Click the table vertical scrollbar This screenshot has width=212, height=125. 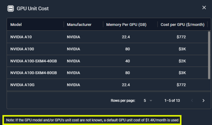209,55
